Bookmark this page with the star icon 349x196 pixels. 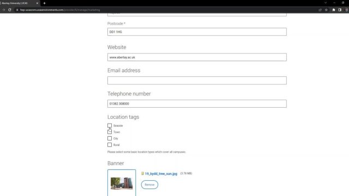tap(326, 10)
